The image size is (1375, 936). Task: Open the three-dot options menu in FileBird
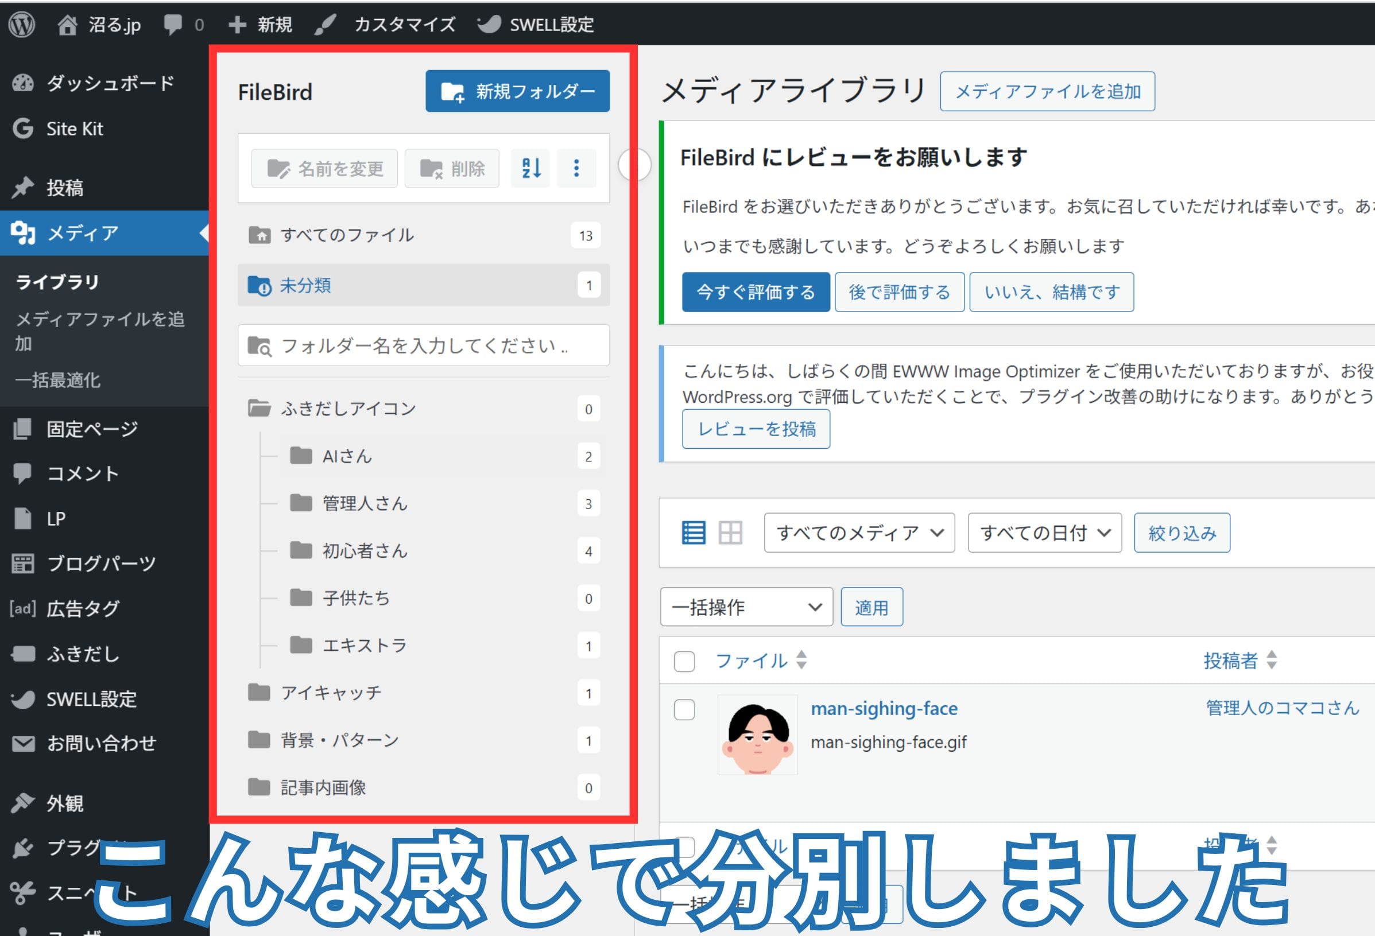click(x=576, y=168)
